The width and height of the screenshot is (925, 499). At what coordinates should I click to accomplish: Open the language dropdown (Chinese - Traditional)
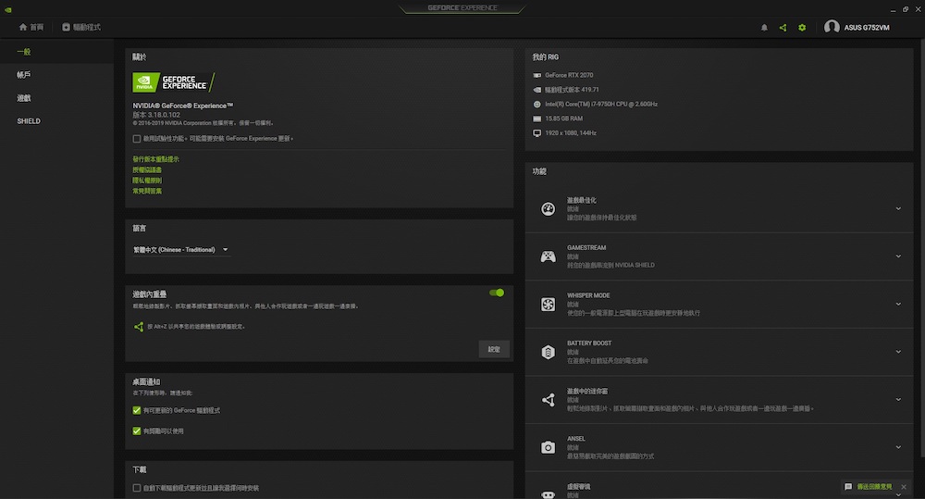point(180,250)
